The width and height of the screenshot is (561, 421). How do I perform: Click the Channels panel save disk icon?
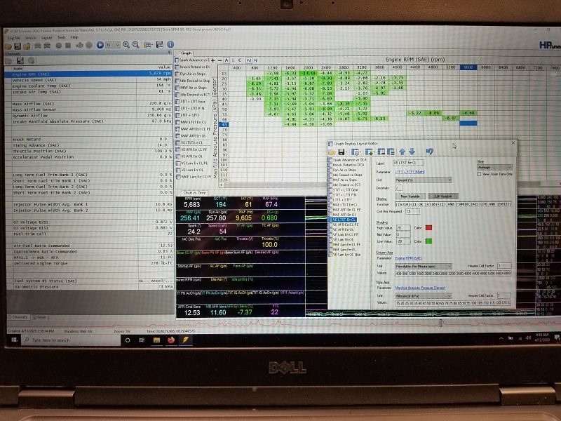(20, 61)
